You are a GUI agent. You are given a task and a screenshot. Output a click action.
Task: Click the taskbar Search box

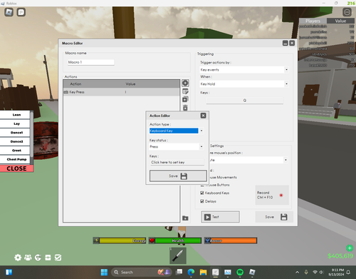(142, 272)
